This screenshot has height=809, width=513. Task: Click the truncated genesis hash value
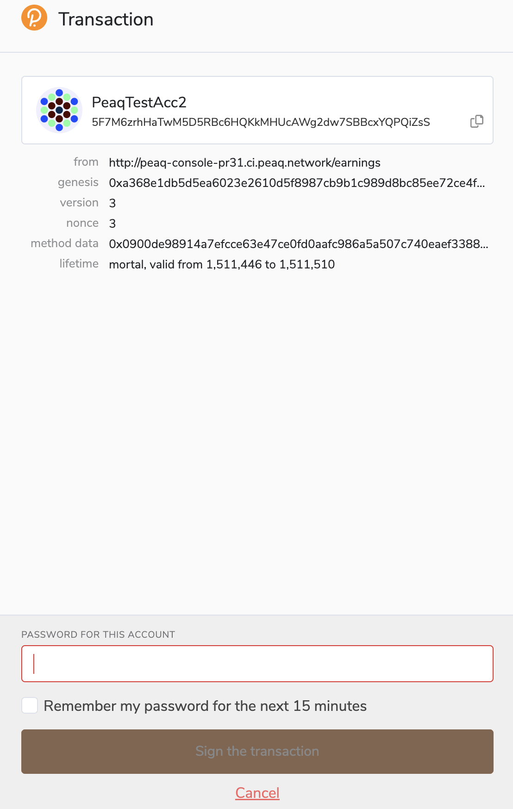click(x=297, y=183)
